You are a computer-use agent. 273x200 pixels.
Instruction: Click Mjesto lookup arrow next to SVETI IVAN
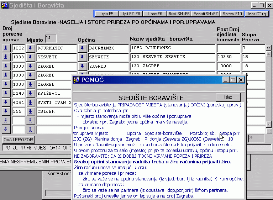(x=30, y=102)
